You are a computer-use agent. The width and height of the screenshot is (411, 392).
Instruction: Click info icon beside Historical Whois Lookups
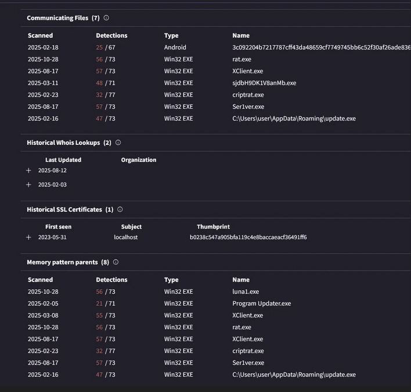118,142
